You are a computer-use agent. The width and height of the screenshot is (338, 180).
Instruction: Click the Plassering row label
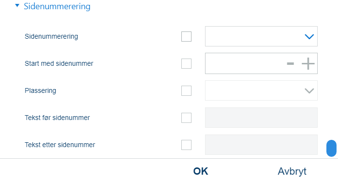(40, 90)
